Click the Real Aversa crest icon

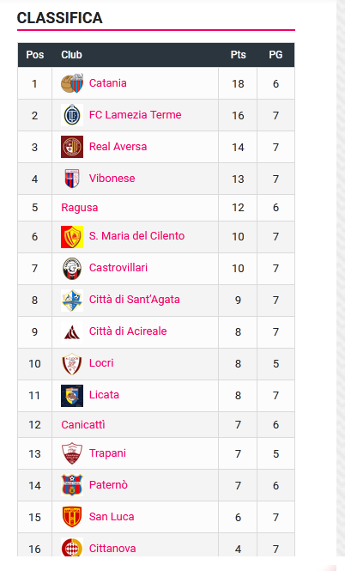pyautogui.click(x=72, y=147)
